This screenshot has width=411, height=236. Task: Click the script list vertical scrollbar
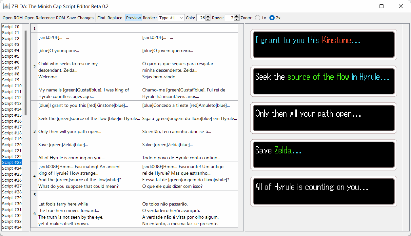pyautogui.click(x=26, y=73)
